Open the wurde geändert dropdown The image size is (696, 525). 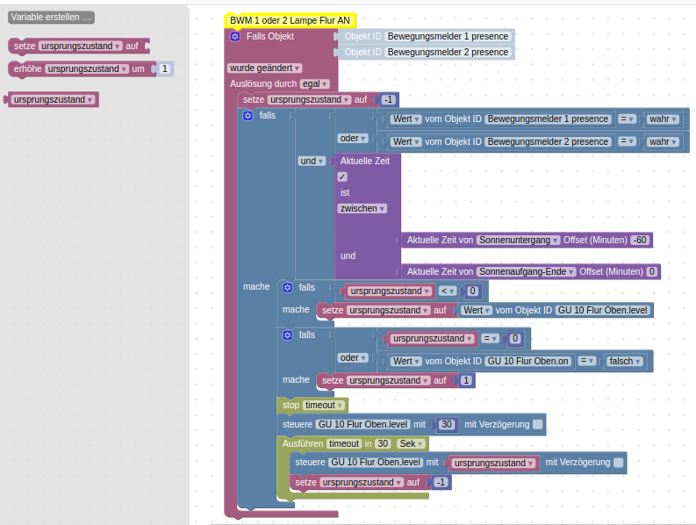pyautogui.click(x=265, y=68)
